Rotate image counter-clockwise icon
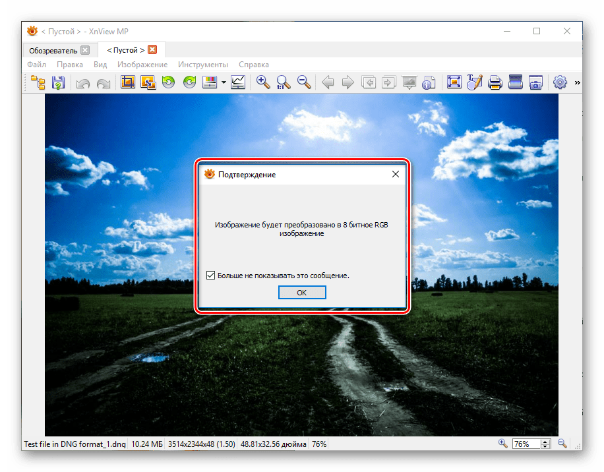 coord(168,82)
